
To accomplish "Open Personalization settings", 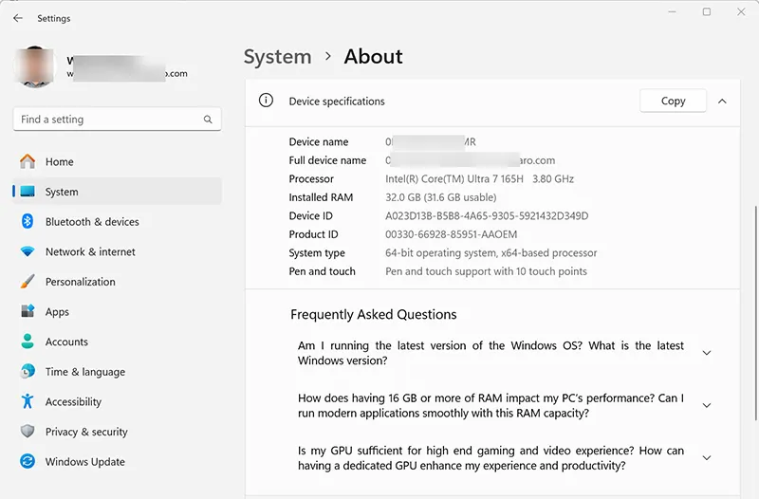I will [x=117, y=282].
